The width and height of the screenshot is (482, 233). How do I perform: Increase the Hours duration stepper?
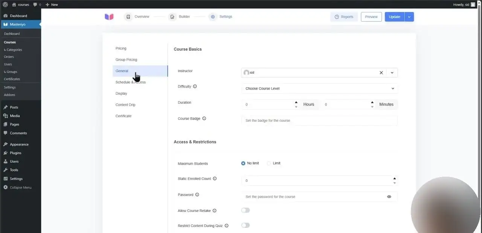[296, 102]
